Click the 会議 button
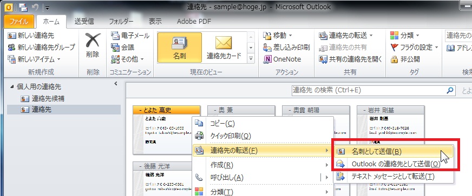 tap(122, 48)
